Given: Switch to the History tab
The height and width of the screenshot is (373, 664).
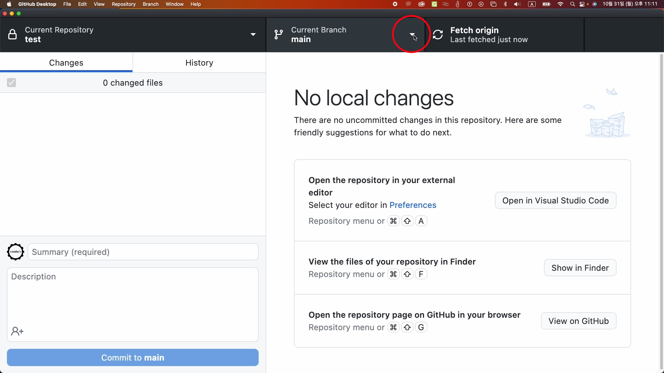Looking at the screenshot, I should click(x=199, y=63).
